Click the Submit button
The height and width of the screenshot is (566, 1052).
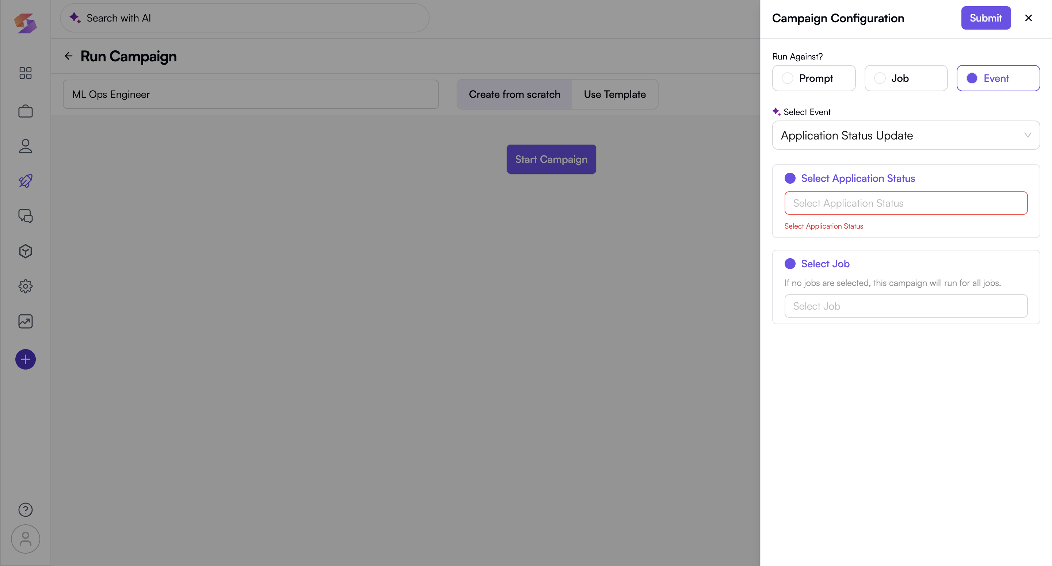[x=986, y=18]
